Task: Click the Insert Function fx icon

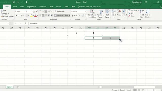Action: (25, 24)
